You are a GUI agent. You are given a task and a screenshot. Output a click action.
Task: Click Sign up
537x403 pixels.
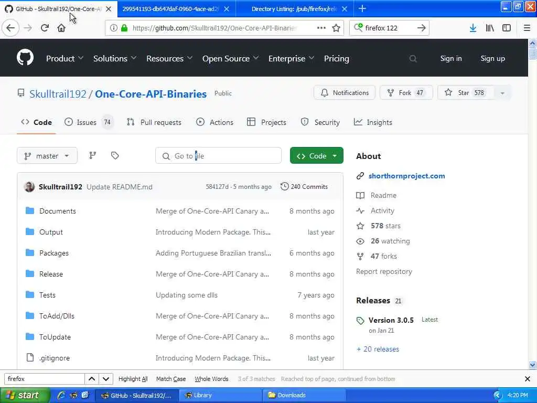(492, 59)
